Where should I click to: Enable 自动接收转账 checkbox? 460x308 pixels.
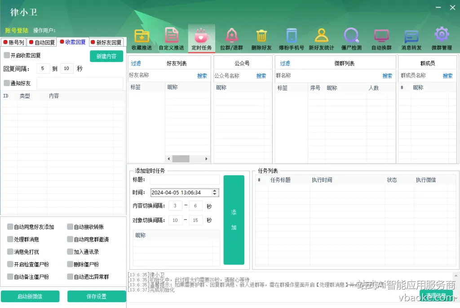(70, 227)
